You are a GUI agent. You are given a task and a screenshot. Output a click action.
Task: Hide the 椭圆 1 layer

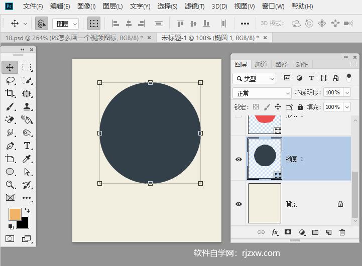click(238, 159)
